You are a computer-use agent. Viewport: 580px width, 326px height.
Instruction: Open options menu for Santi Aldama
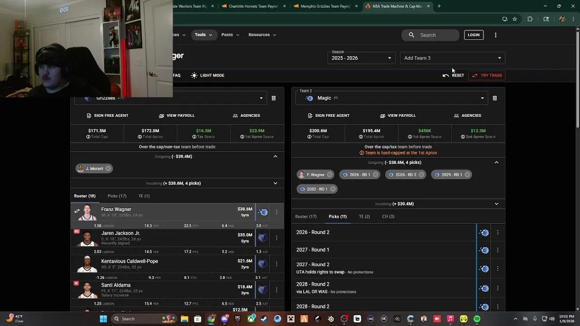coord(276,289)
